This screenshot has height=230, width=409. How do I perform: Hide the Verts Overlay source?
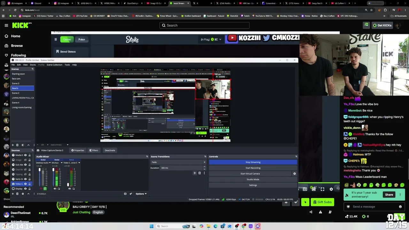tap(25, 179)
